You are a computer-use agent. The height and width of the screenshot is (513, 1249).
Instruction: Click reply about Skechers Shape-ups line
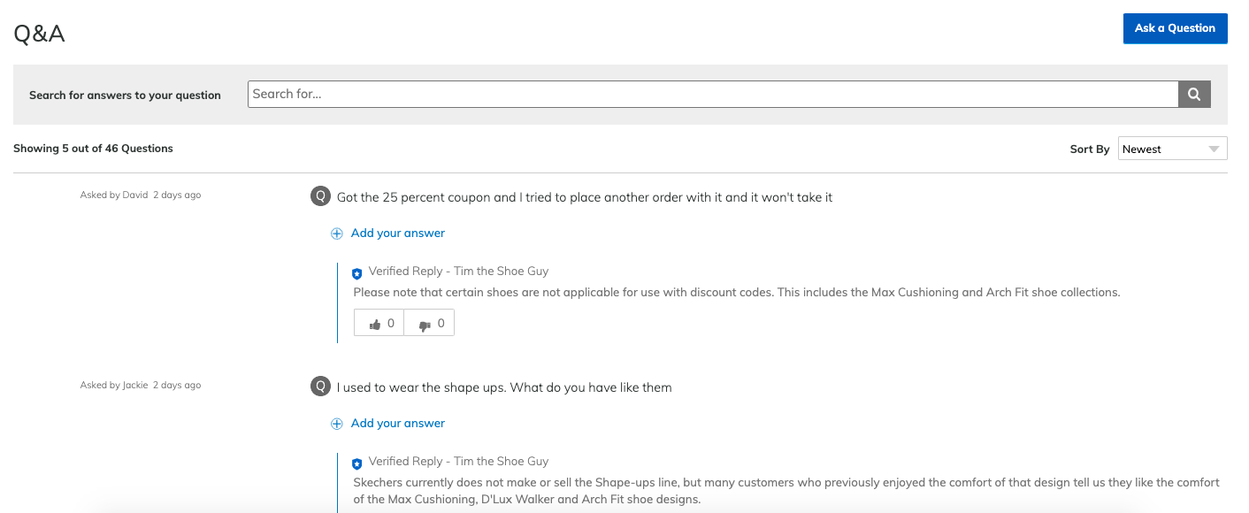[786, 491]
